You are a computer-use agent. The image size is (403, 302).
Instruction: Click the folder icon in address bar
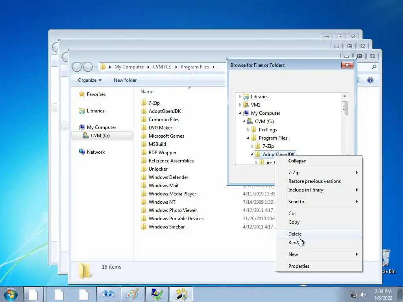point(103,67)
